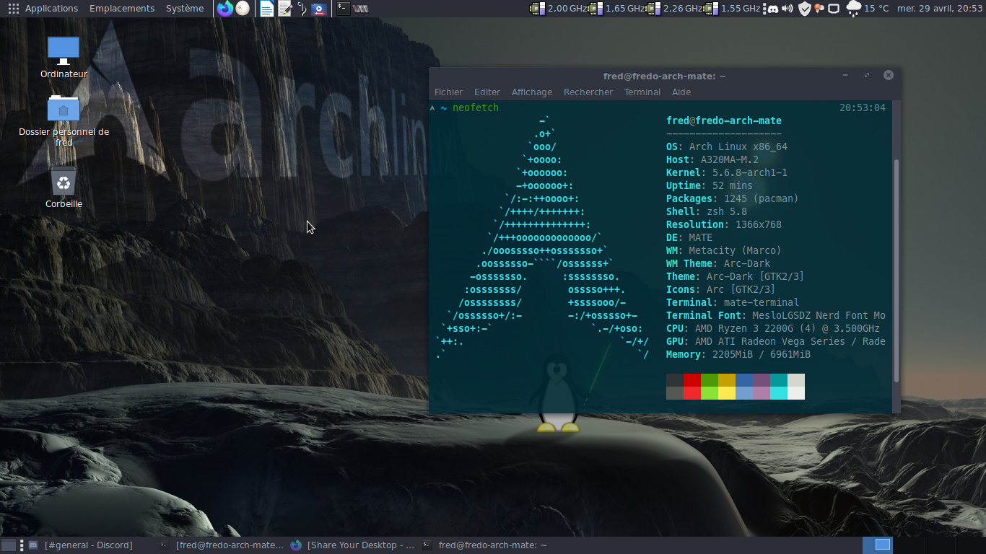986x554 pixels.
Task: Click the Memory: 2205MiB / 6961MiB line
Action: [738, 354]
